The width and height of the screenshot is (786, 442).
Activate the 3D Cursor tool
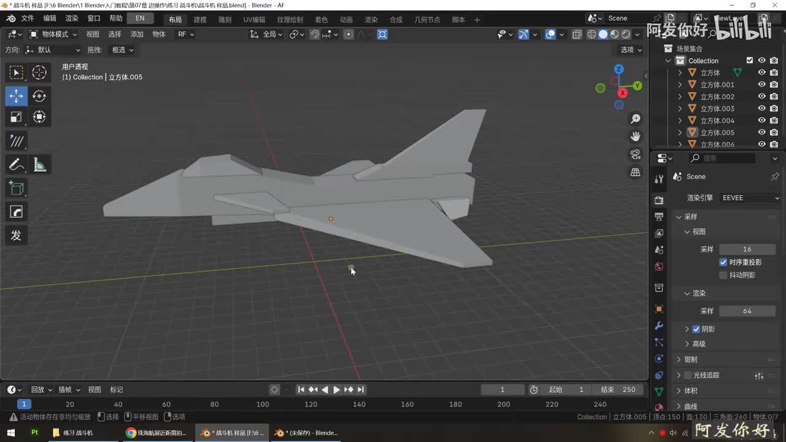tap(39, 73)
